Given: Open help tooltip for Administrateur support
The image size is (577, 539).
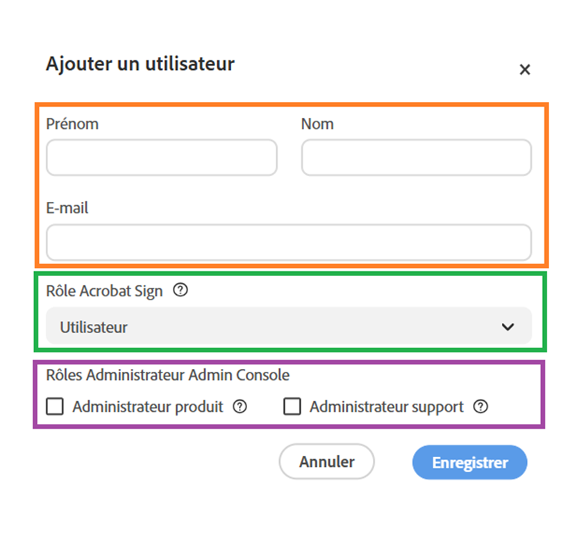Looking at the screenshot, I should (x=480, y=407).
